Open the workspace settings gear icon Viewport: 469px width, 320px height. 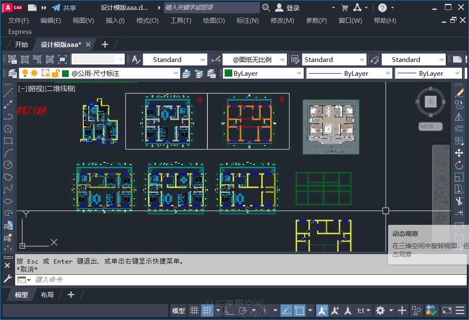click(380, 311)
